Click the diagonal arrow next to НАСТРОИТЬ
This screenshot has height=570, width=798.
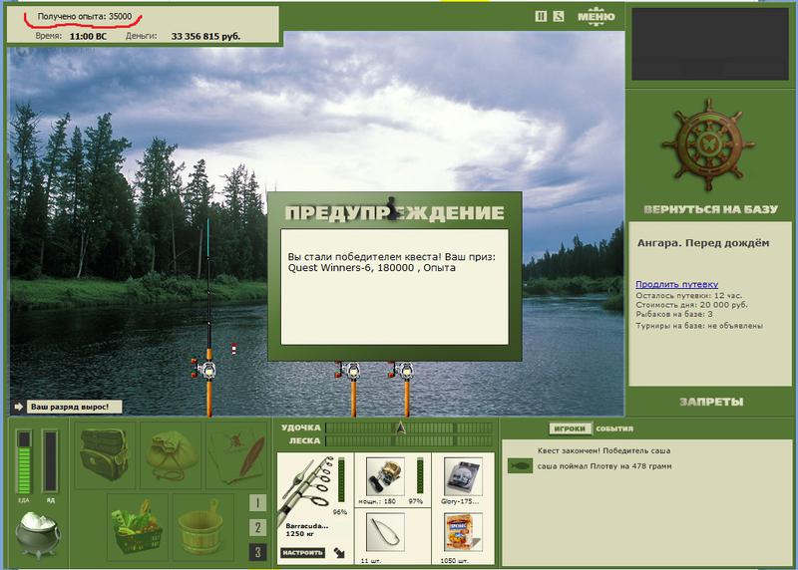(339, 553)
